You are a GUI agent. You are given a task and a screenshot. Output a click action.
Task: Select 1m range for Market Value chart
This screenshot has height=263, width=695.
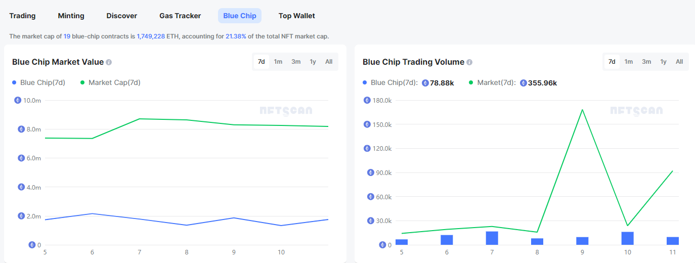278,62
